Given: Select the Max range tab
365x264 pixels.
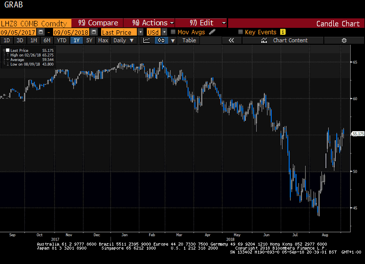Looking at the screenshot, I should coord(103,40).
